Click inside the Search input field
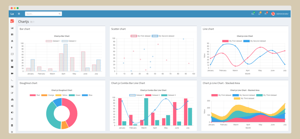 pos(41,14)
